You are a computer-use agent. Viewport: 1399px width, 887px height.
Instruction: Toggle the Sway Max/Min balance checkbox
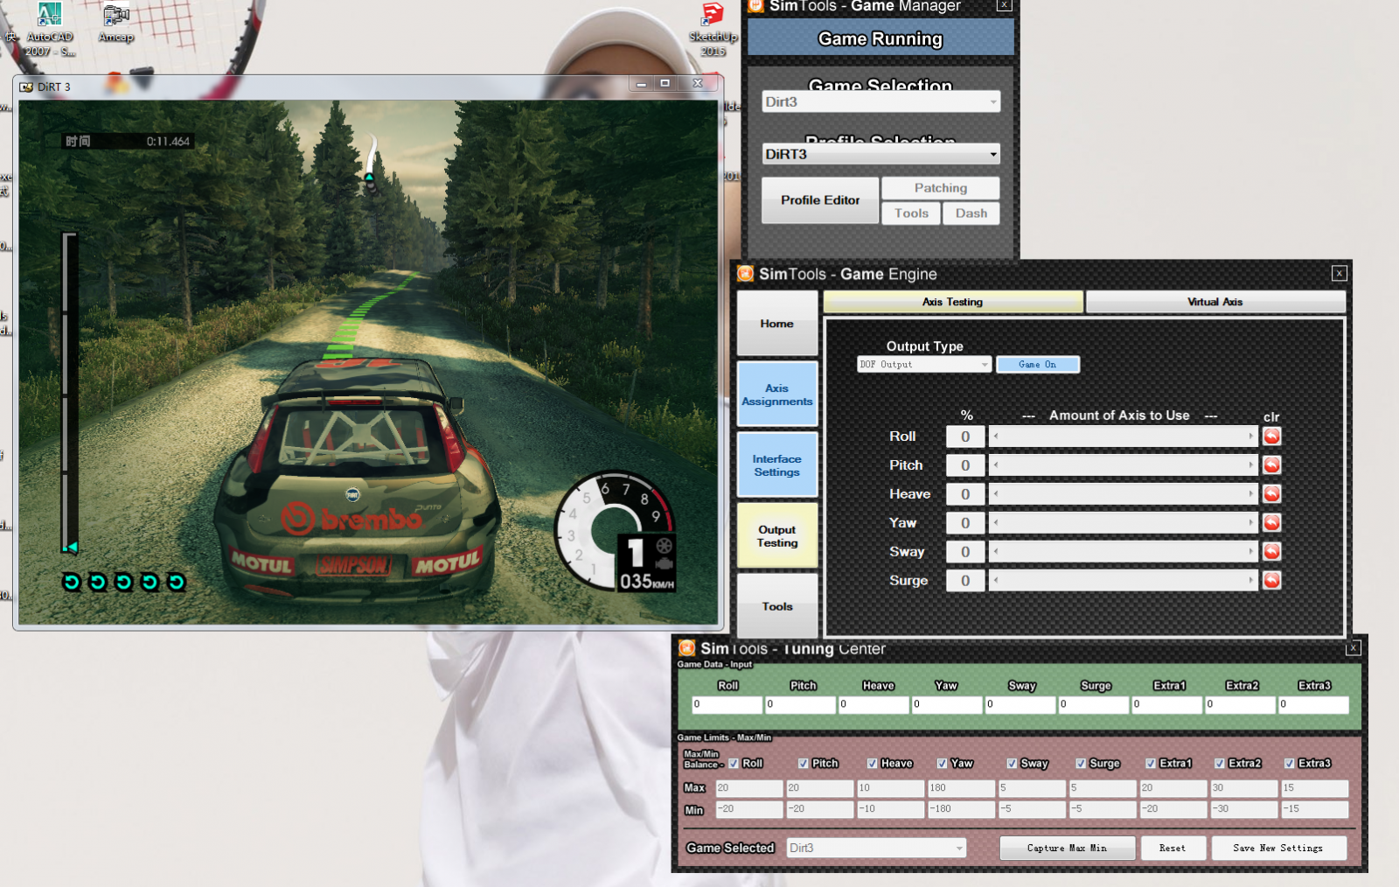pyautogui.click(x=1012, y=764)
